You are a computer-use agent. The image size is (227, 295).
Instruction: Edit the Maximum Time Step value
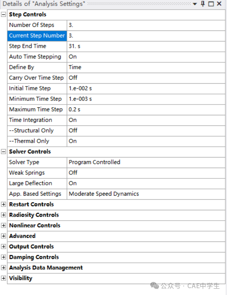pyautogui.click(x=146, y=109)
